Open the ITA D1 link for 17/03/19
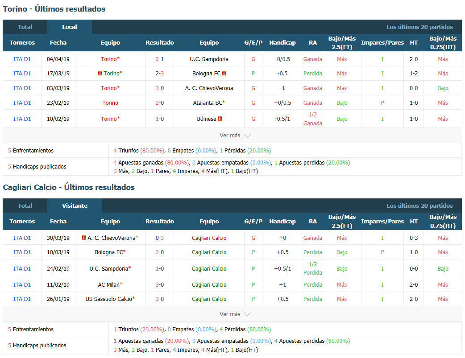Screen dimensions: 465x358 22,74
